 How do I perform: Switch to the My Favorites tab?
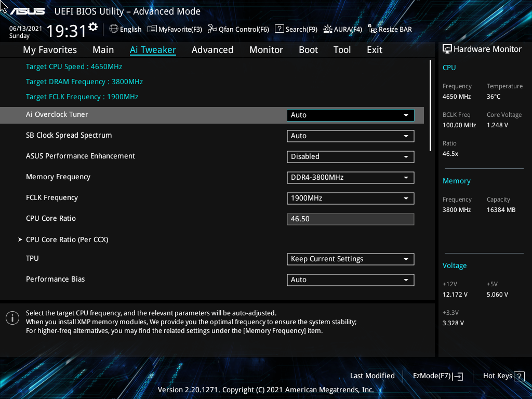[x=50, y=50]
